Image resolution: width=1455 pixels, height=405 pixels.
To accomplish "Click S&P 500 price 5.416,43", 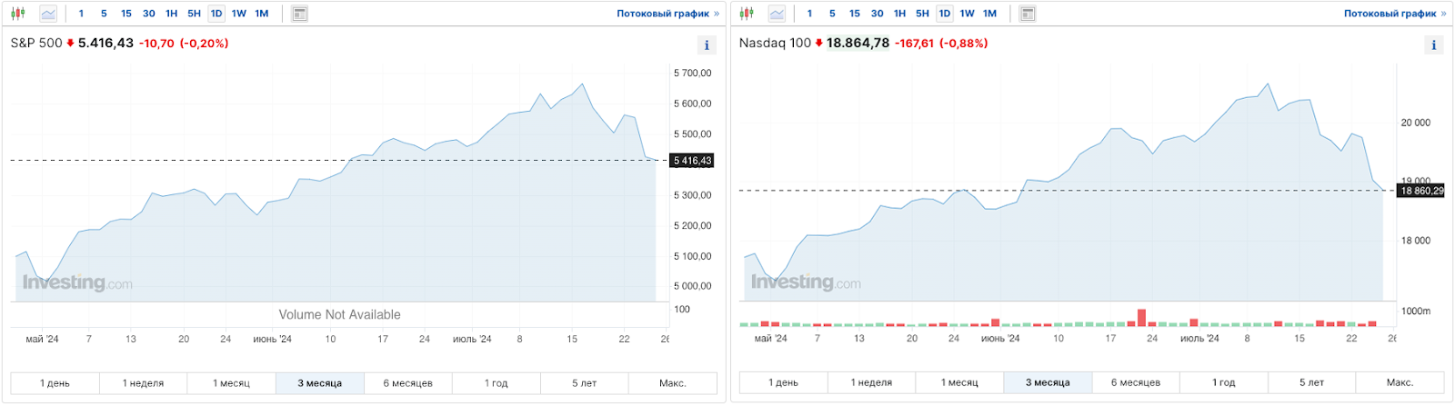I will coord(105,43).
